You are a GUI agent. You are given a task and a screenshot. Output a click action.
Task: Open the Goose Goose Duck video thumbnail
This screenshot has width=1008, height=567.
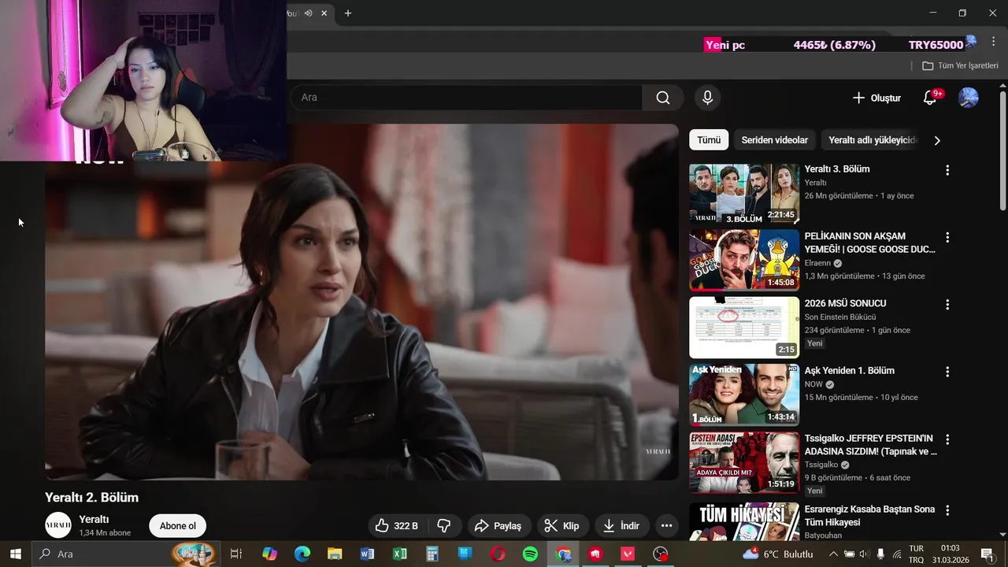click(744, 261)
